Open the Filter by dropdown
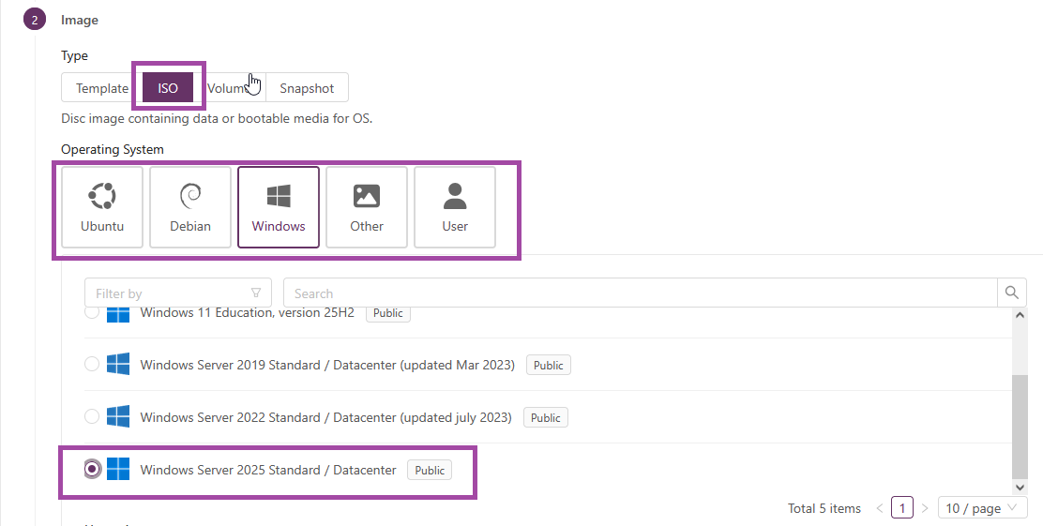The image size is (1043, 526). point(177,293)
